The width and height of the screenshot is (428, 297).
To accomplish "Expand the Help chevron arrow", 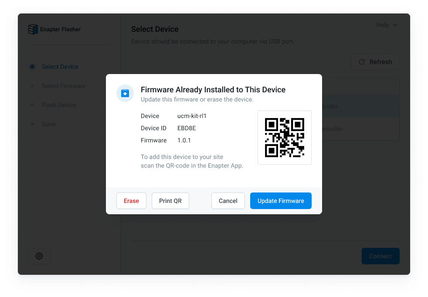I will click(x=395, y=25).
